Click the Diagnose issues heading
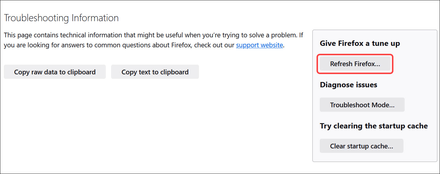The width and height of the screenshot is (440, 174). [x=348, y=85]
